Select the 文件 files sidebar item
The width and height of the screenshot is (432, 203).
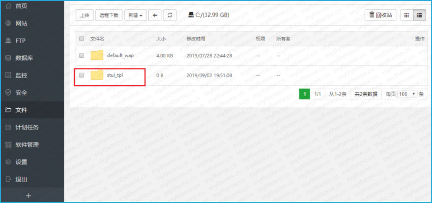tap(32, 110)
